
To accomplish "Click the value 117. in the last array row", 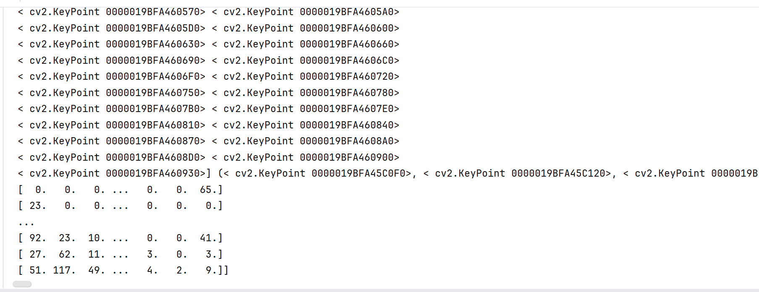I will click(64, 271).
